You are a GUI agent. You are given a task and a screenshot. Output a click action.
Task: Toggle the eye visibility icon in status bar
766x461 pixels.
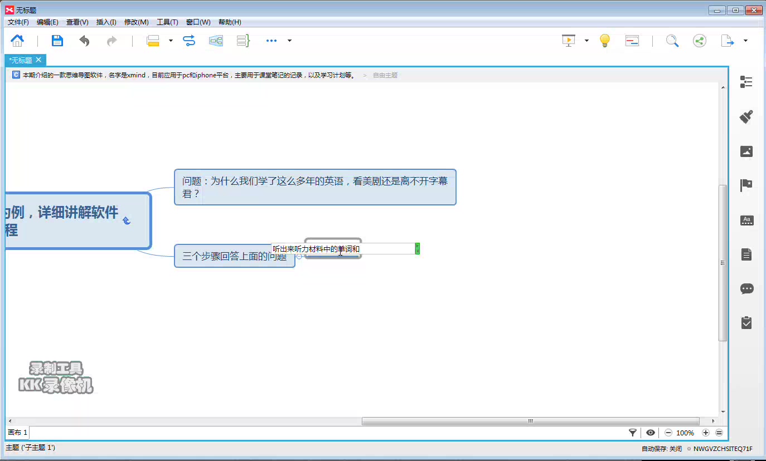(651, 433)
